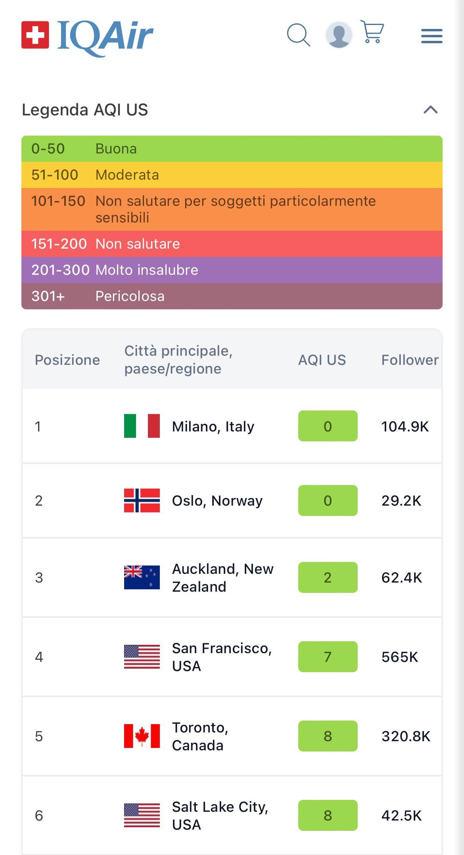Click Toronto's green AQI 8 badge
This screenshot has height=855, width=464.
pos(328,736)
